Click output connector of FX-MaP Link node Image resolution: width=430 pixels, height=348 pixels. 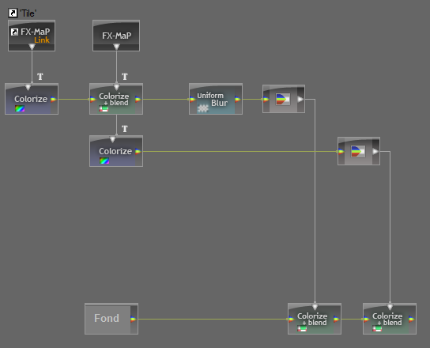pos(32,47)
